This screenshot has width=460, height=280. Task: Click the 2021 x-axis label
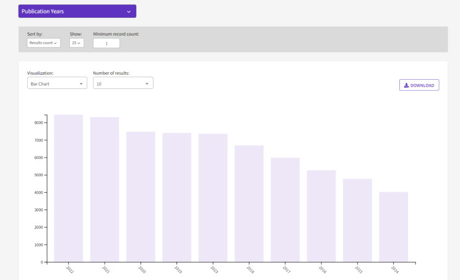[106, 269]
